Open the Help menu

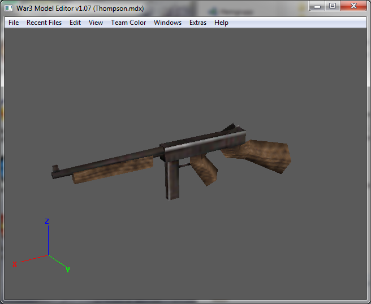(221, 23)
